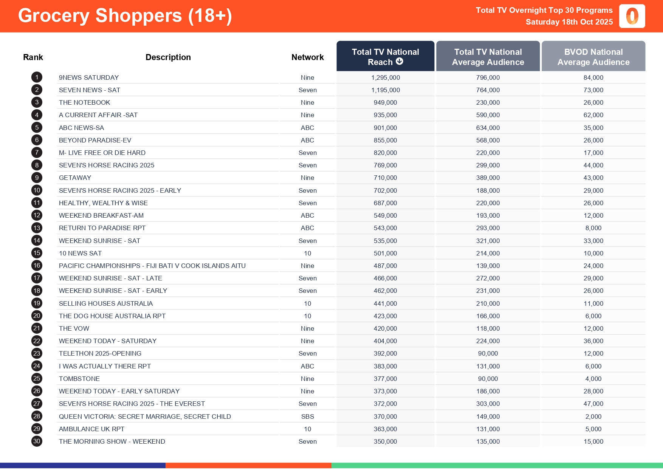Click TELETHON 2025-OPENING program row

100,353
